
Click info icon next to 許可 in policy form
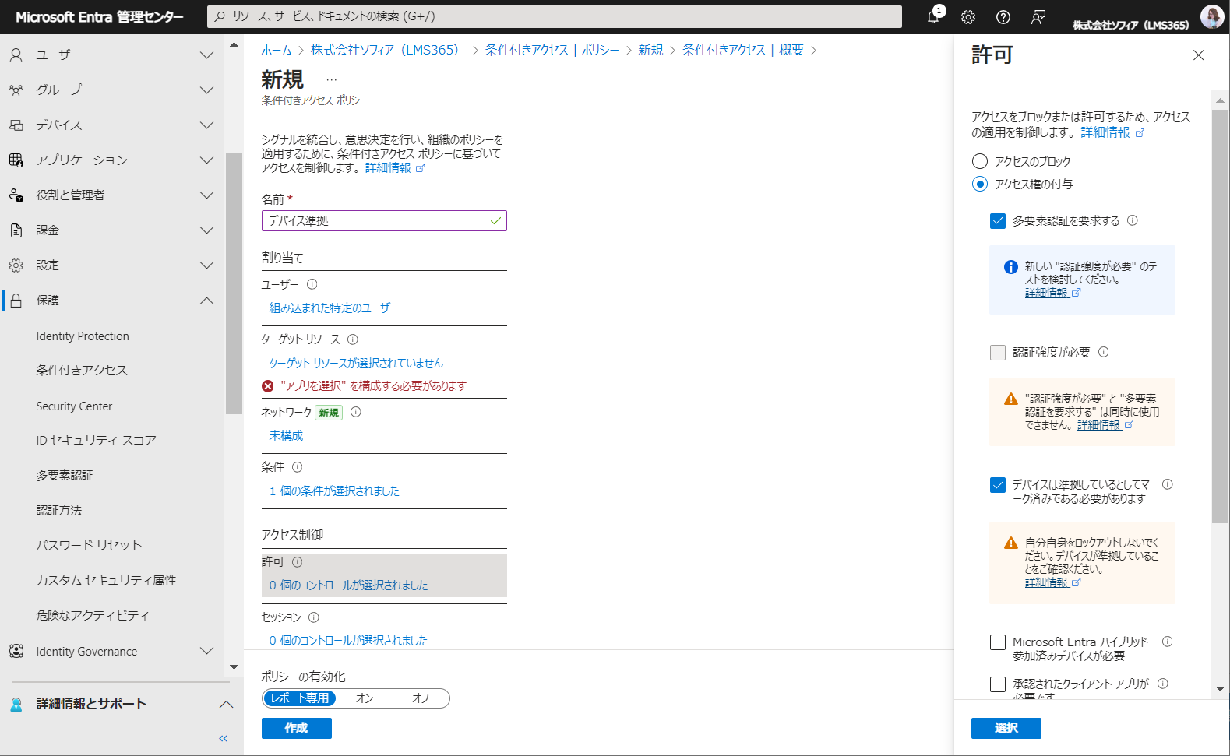(297, 562)
